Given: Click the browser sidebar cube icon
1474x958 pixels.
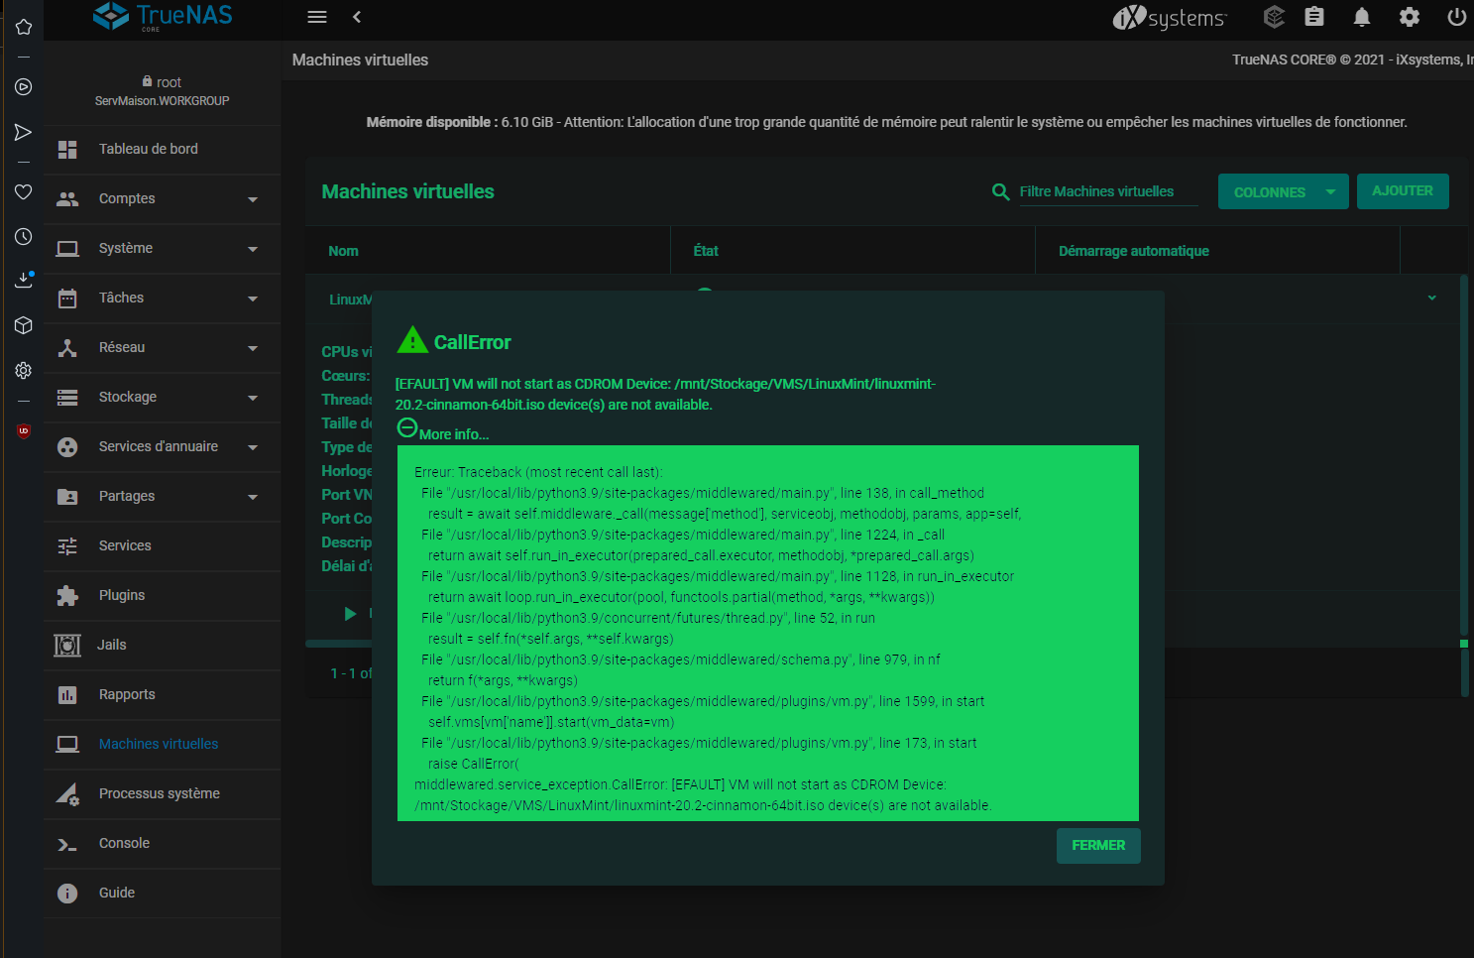Looking at the screenshot, I should point(24,325).
